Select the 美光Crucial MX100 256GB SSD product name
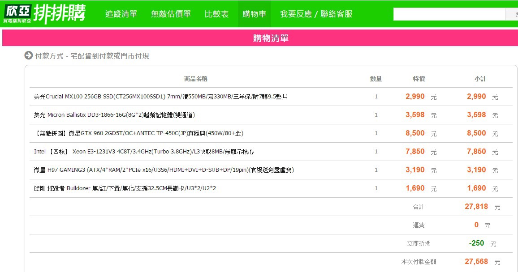 click(160, 97)
